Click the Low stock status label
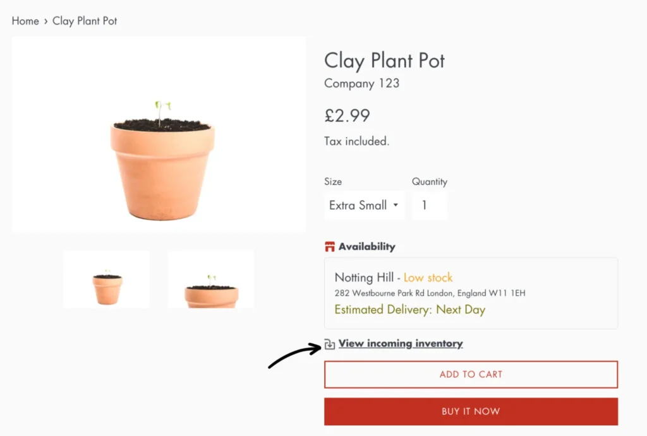The width and height of the screenshot is (647, 436). click(428, 278)
